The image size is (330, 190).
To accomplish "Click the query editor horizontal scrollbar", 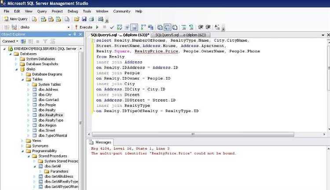I will coord(193,134).
